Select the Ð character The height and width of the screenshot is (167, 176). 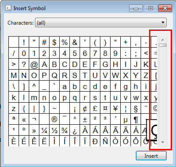click(x=95, y=141)
